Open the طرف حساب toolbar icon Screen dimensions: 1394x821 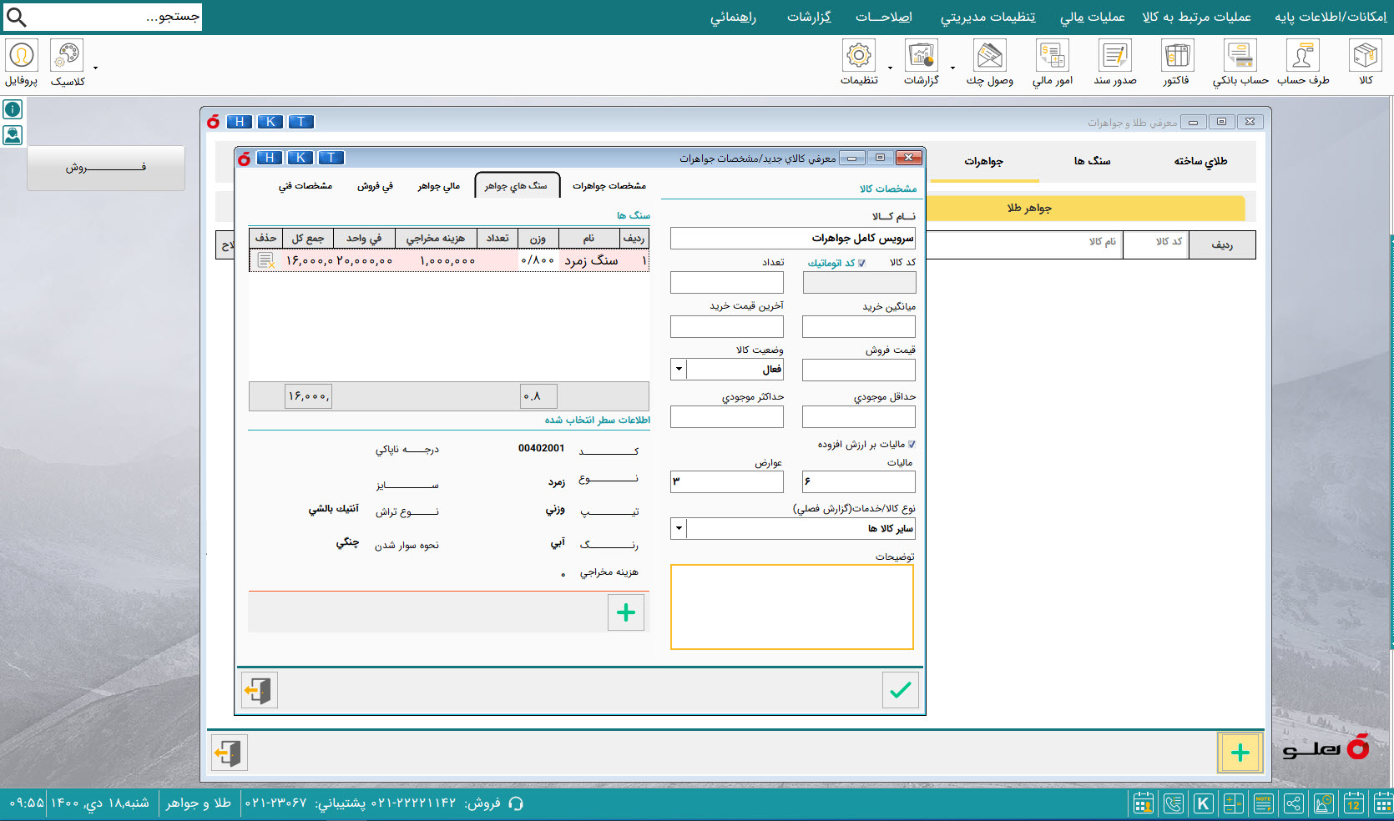[1302, 63]
